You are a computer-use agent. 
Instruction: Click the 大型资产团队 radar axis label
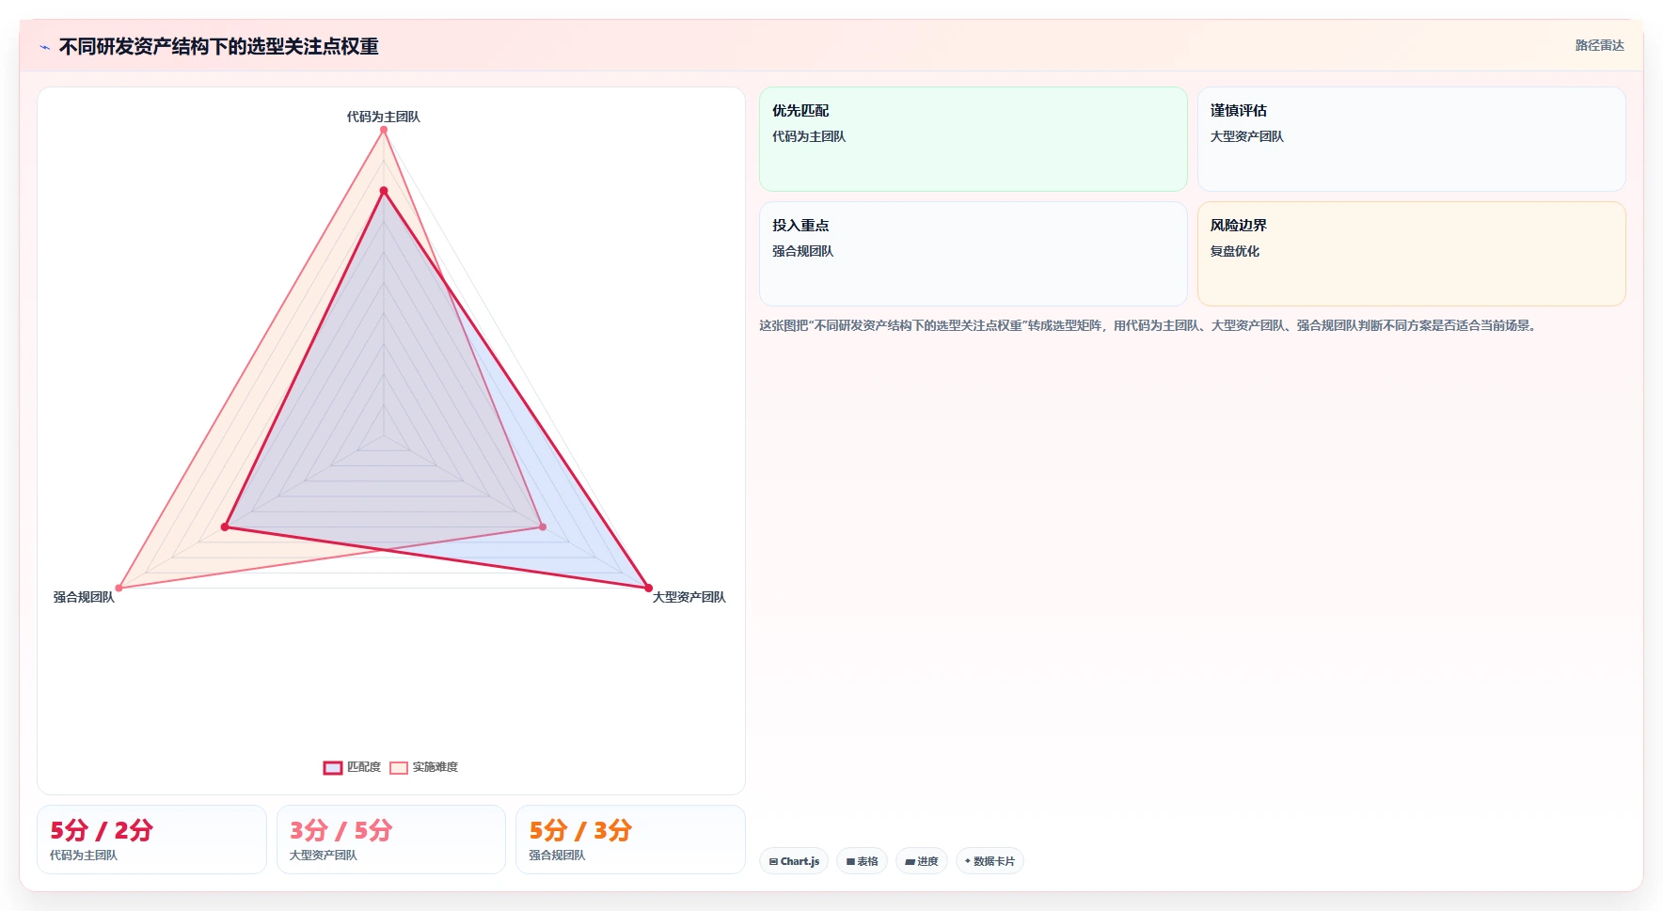point(689,597)
